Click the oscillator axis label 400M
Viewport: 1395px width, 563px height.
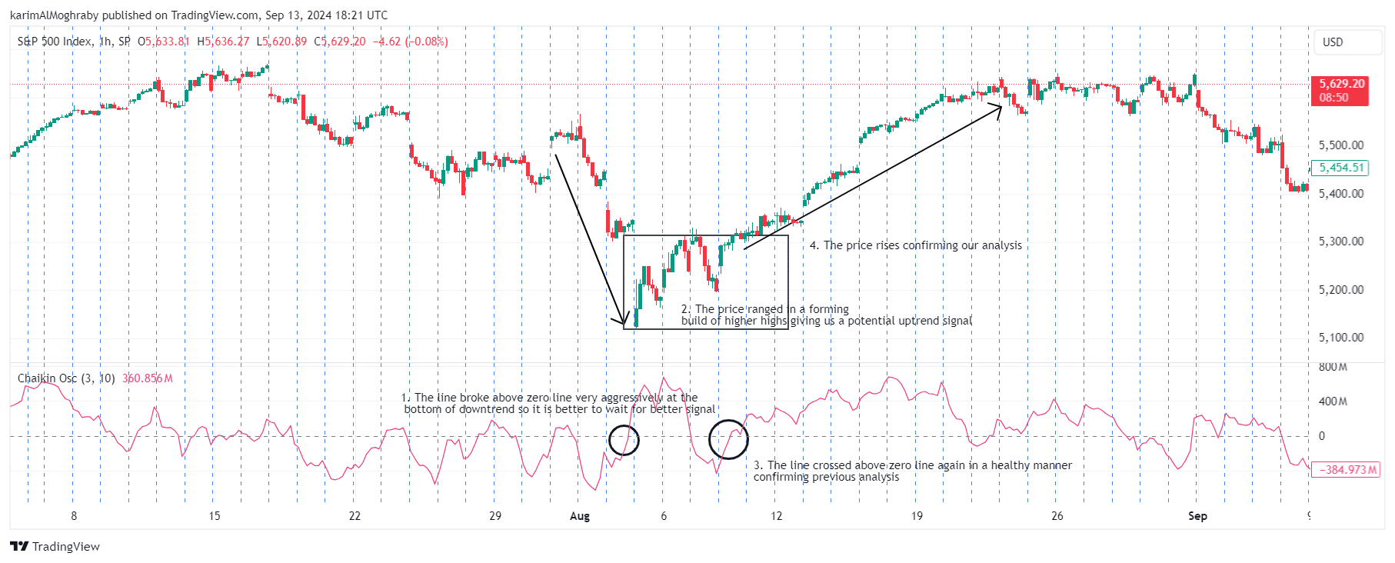[x=1333, y=401]
